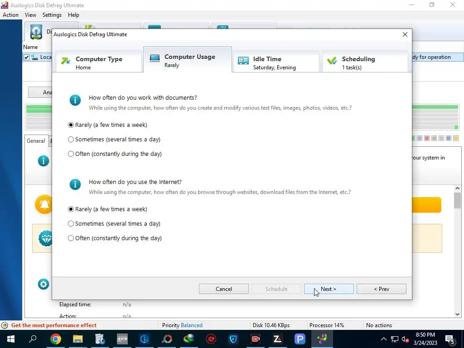This screenshot has height=348, width=464.
Task: Open the Settings menu
Action: click(52, 15)
